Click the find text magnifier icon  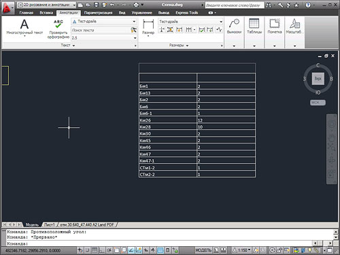pos(134,30)
